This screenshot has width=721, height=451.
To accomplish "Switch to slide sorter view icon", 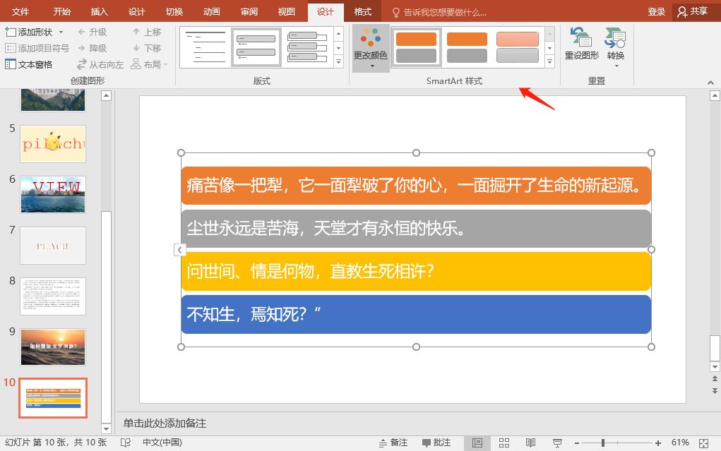I will pos(504,443).
